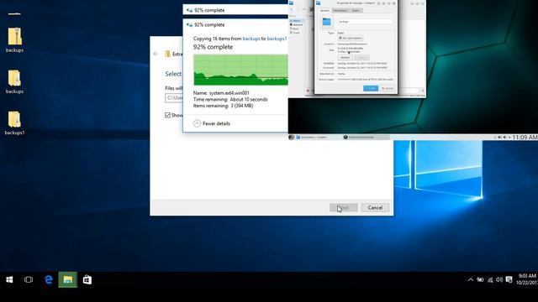The height and width of the screenshot is (302, 538).
Task: Show hidden system tray icons
Action: tap(471, 279)
